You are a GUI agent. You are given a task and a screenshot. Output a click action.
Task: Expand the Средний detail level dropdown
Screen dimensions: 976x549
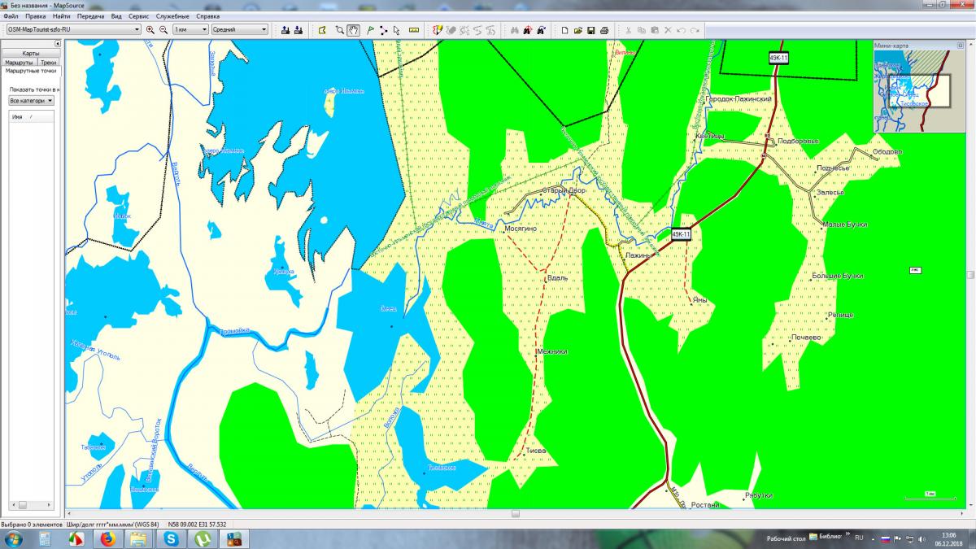[x=239, y=30]
